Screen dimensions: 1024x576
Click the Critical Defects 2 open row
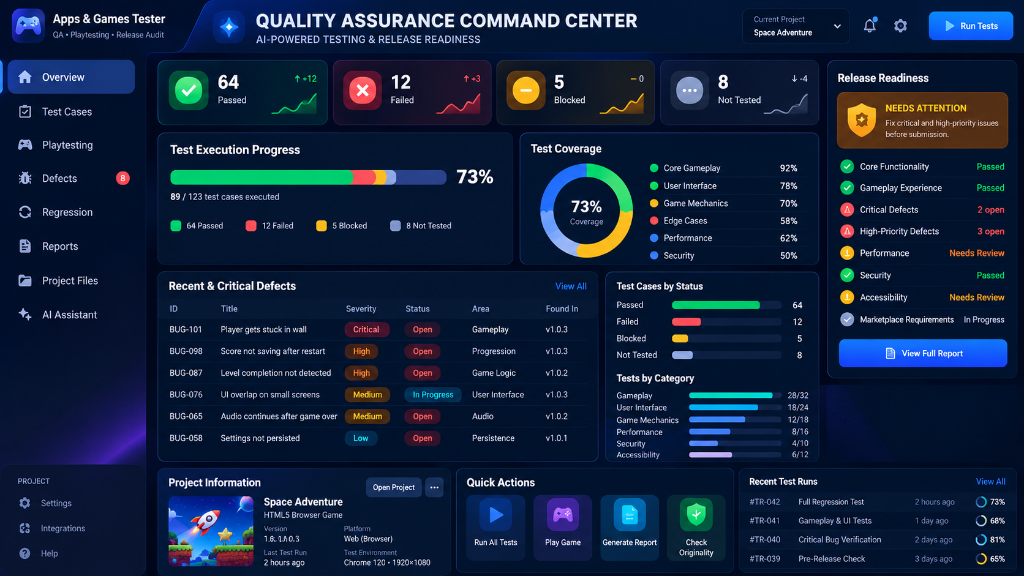922,209
